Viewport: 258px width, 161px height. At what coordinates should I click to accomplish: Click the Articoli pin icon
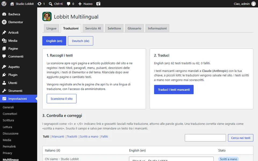[x=4, y=32]
